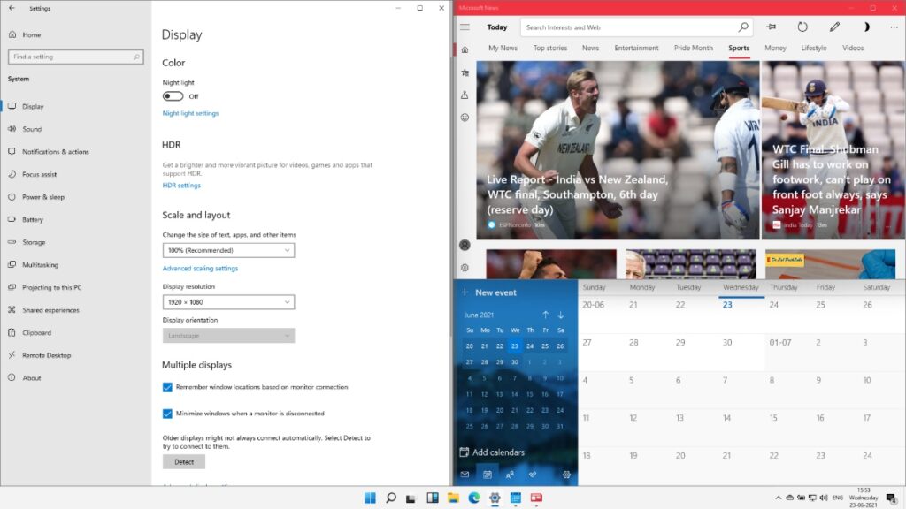Click the pin icon in News toolbar
Image resolution: width=906 pixels, height=509 pixels.
(x=771, y=27)
